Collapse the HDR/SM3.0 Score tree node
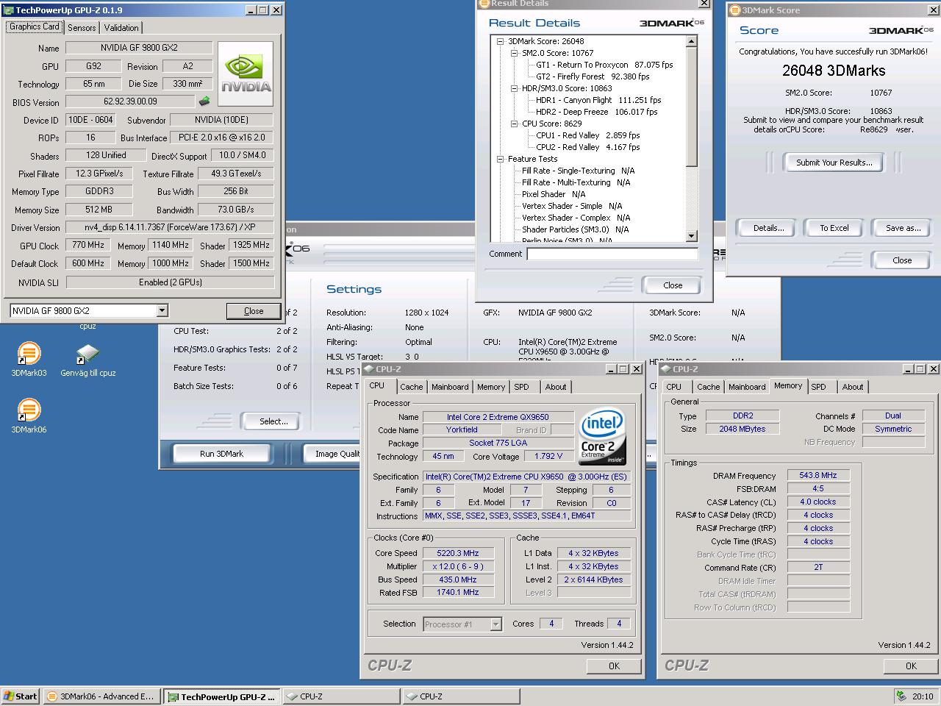This screenshot has width=941, height=706. 515,88
